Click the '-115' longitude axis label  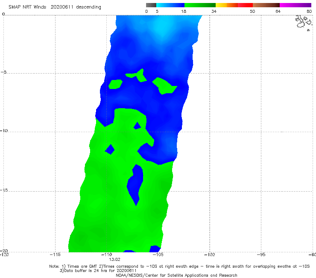tap(55, 254)
